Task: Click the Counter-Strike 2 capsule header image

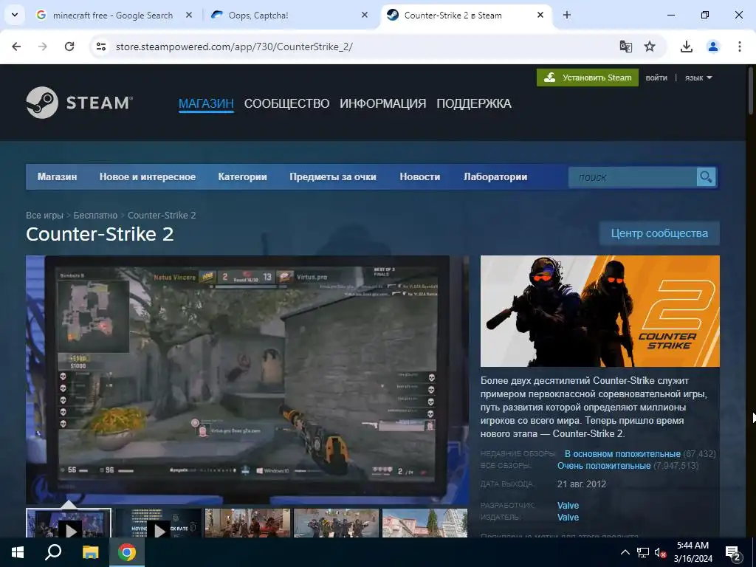Action: (x=599, y=311)
